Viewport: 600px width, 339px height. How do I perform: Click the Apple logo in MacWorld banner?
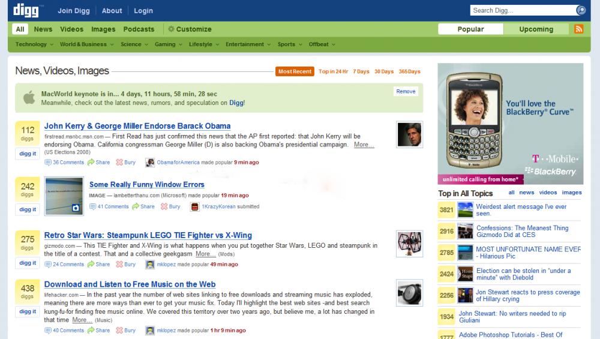pos(29,98)
